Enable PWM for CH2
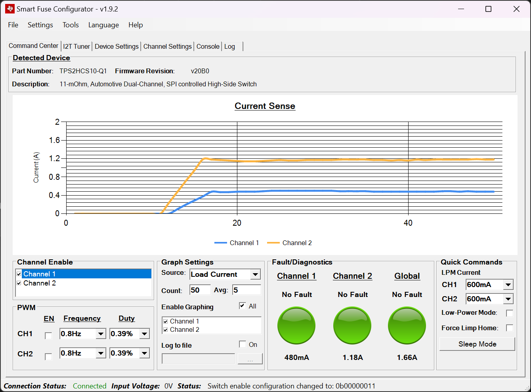This screenshot has height=392, width=531. pos(48,357)
